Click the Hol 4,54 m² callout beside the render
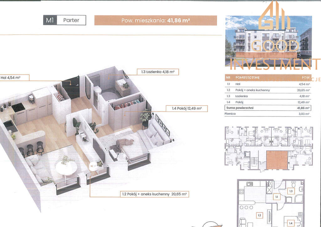 14,78
